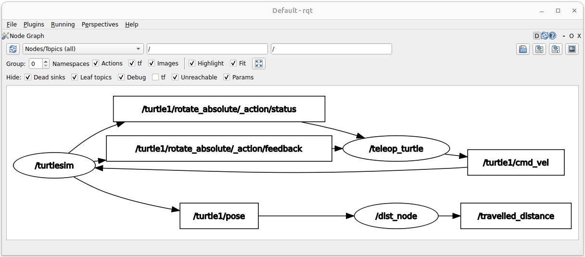Uncheck the Actions grouping checkbox
585x257 pixels.
(96, 64)
